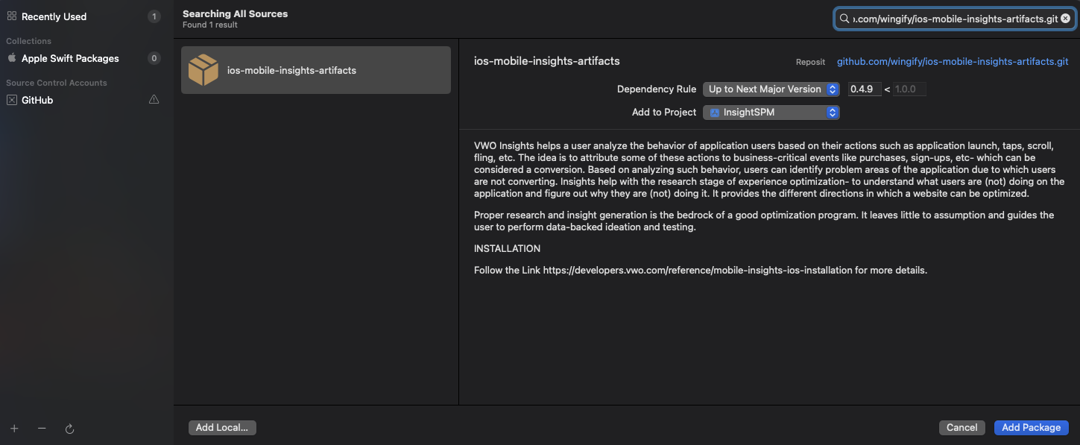Click the Found 1 result text
The height and width of the screenshot is (445, 1080).
(x=210, y=25)
